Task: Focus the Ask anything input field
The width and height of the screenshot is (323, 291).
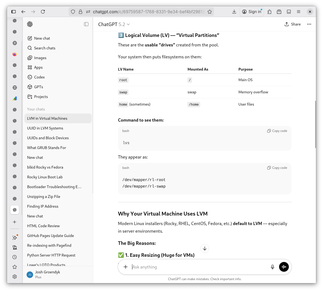Action: pyautogui.click(x=198, y=267)
